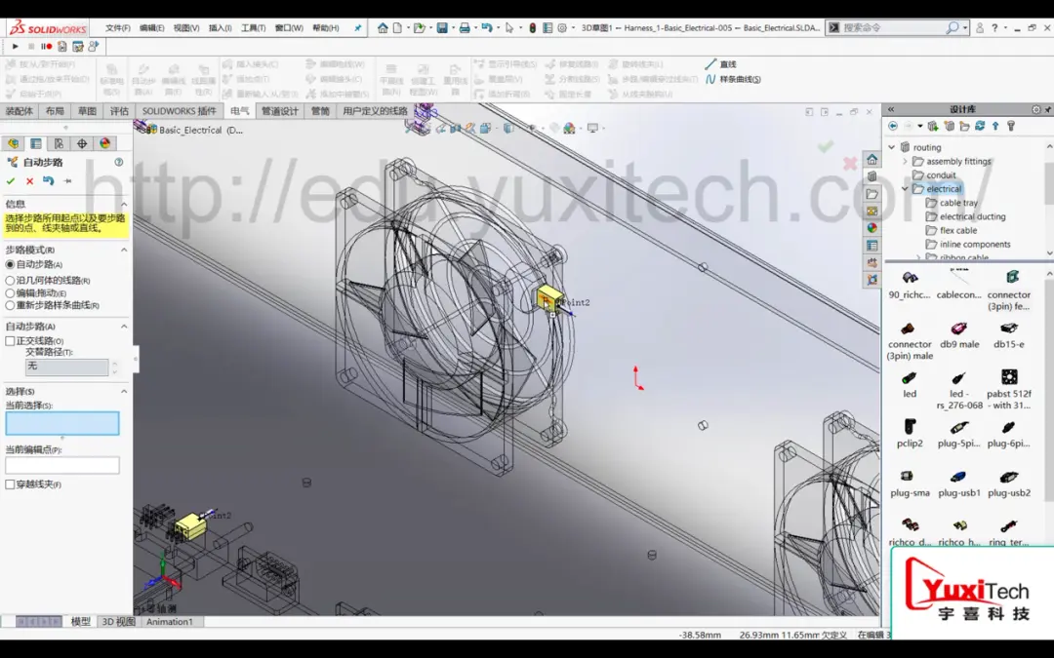The height and width of the screenshot is (658, 1054).
Task: Collapse the 步路模式 section
Action: (124, 250)
